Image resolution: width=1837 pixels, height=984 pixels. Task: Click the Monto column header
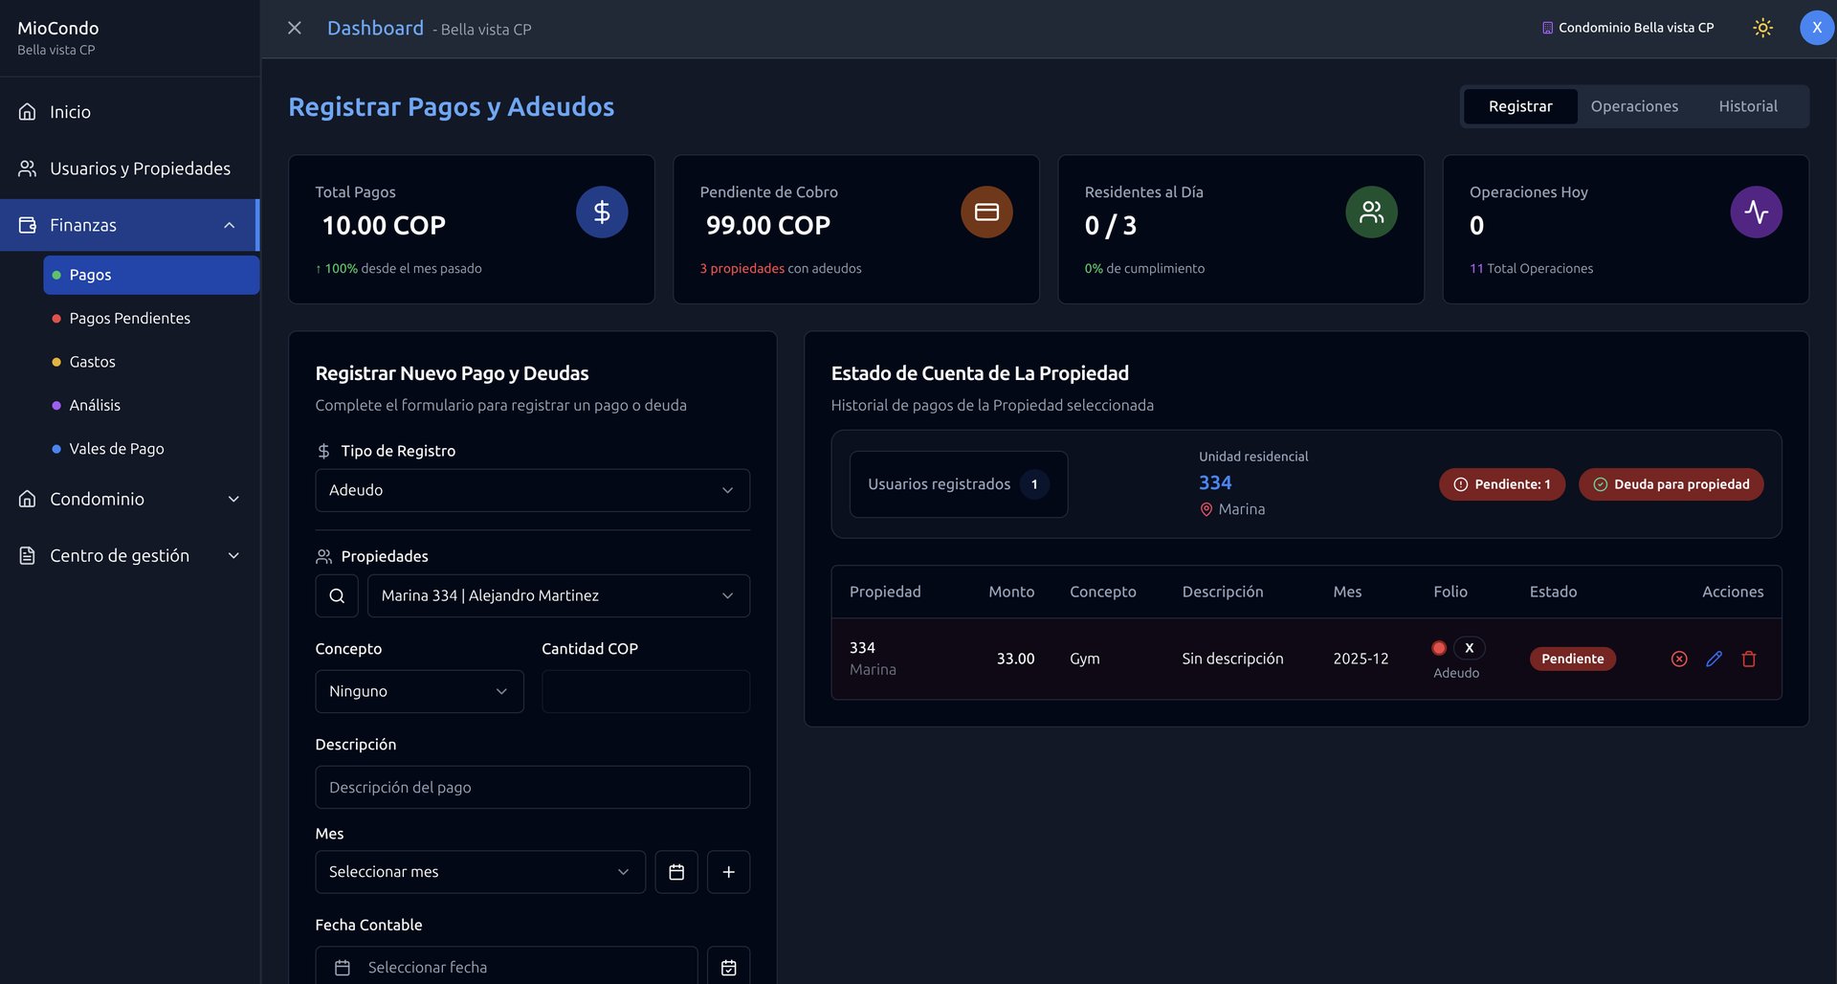click(x=1011, y=592)
